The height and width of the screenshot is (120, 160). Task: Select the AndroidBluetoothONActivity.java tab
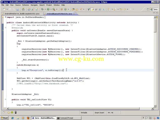pos(59,14)
